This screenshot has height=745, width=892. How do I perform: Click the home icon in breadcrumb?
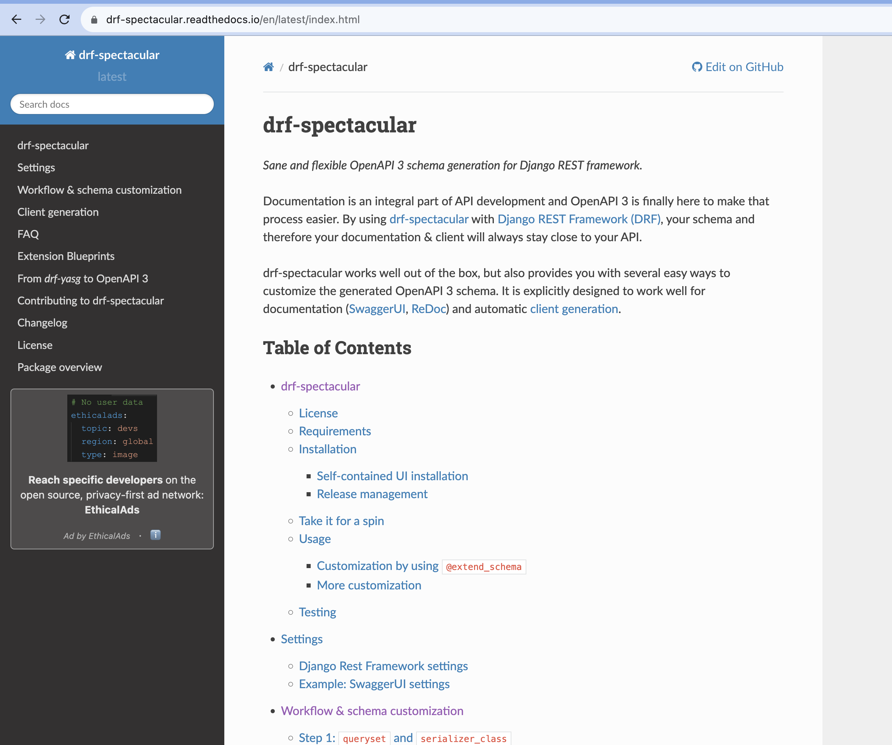point(268,67)
